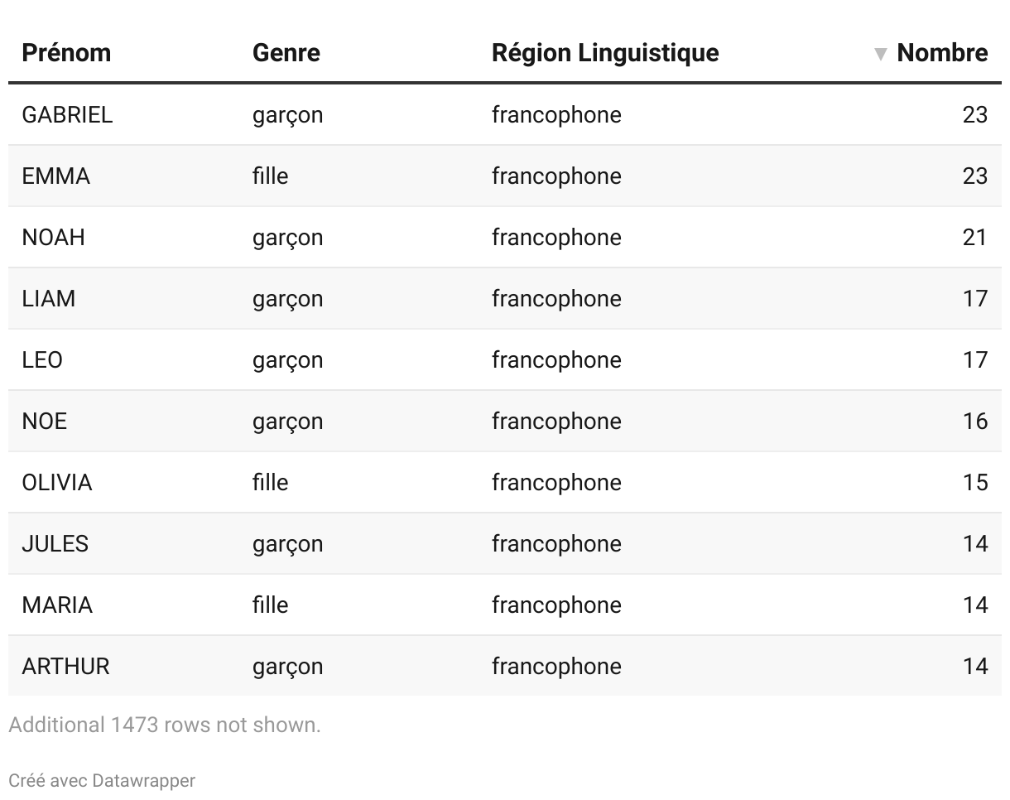This screenshot has width=1010, height=800.
Task: Select the NOE row name
Action: pos(45,421)
